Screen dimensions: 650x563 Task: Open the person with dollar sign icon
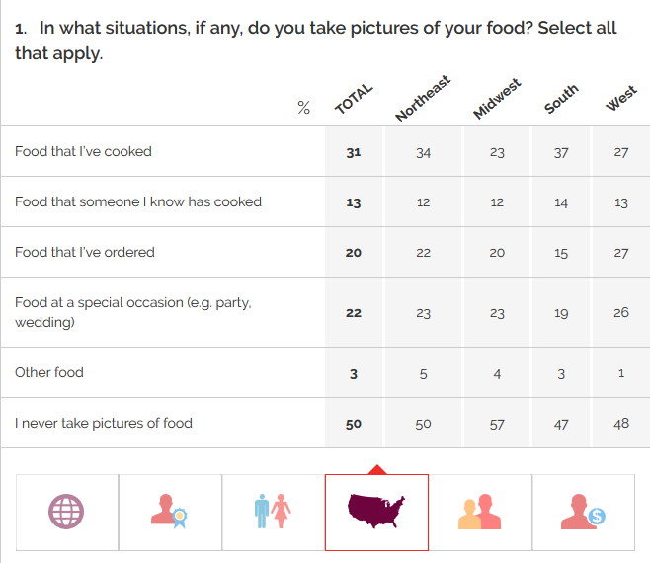[x=583, y=512]
